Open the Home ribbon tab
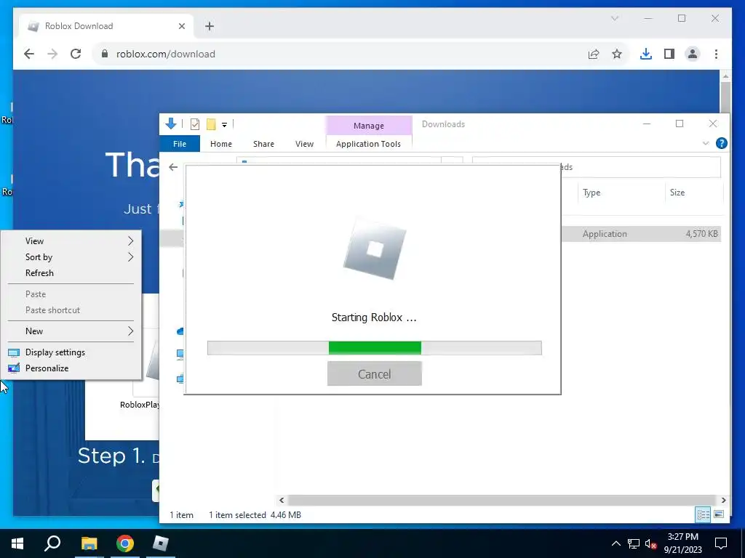The width and height of the screenshot is (745, 558). point(221,144)
